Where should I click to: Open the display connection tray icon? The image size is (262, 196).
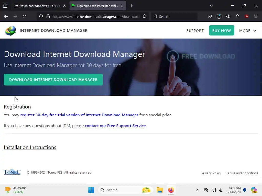tap(214, 190)
